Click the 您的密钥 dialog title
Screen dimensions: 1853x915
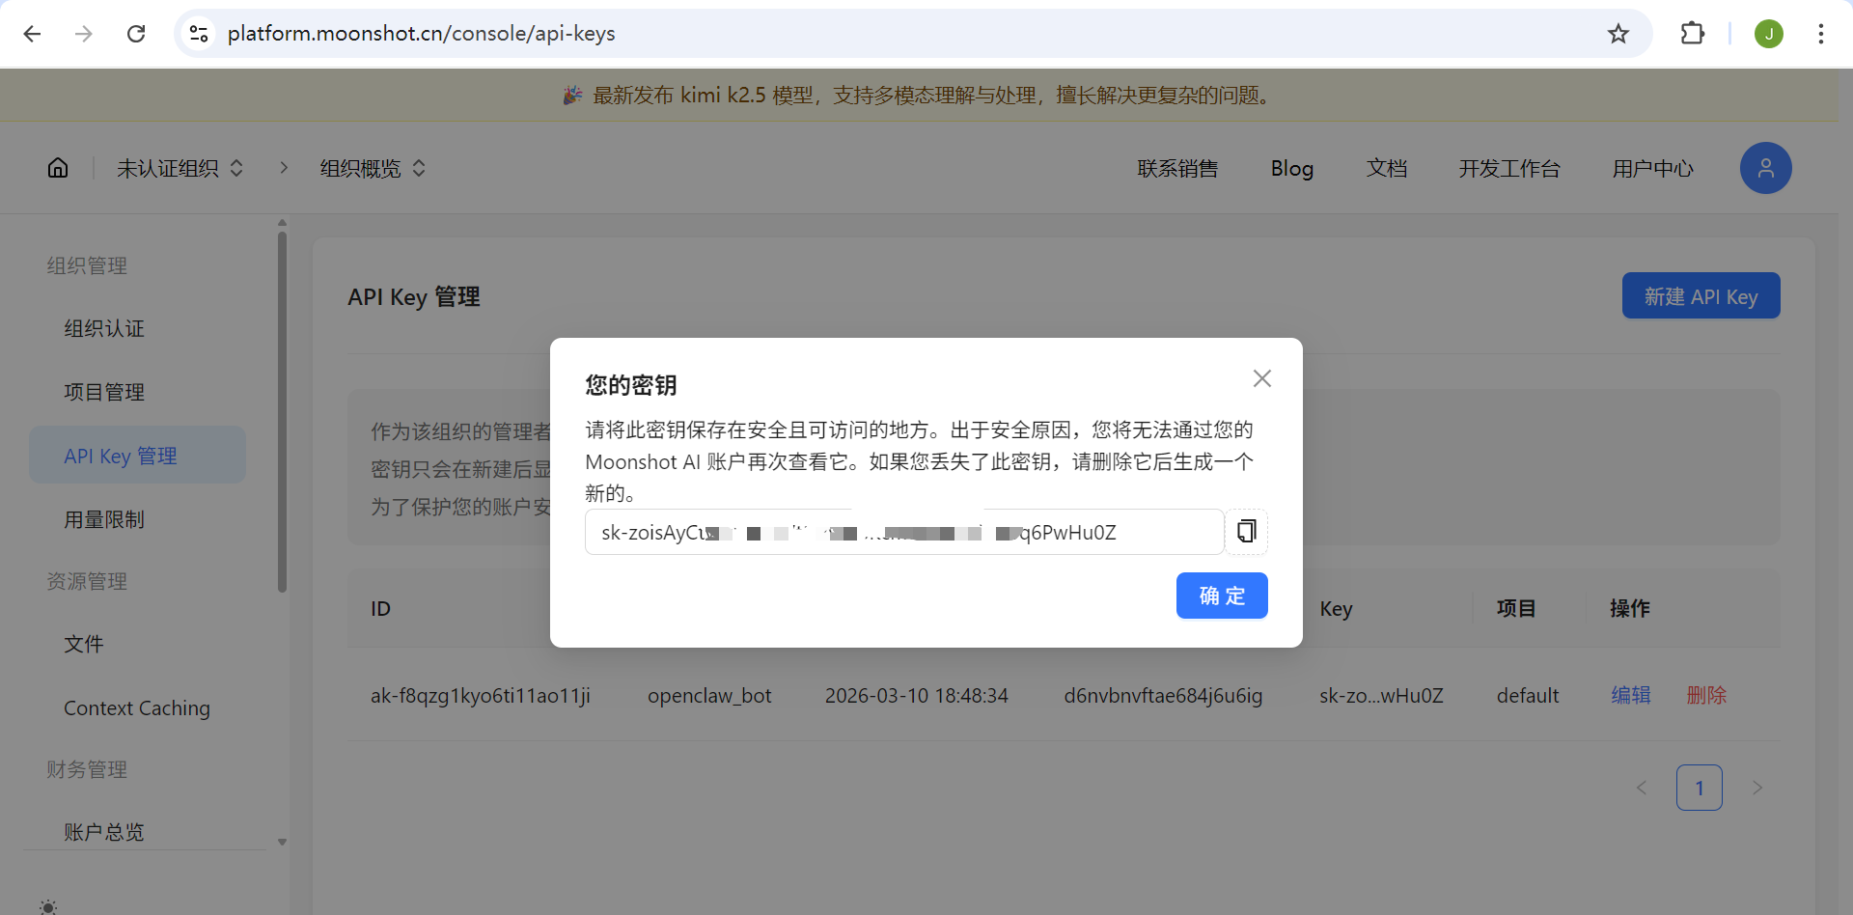[631, 385]
